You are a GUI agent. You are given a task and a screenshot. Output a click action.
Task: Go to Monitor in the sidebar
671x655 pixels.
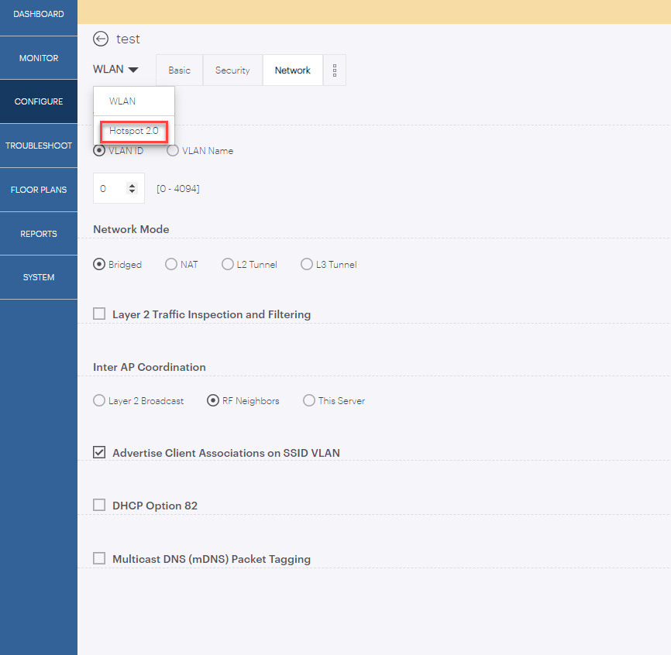click(x=39, y=58)
